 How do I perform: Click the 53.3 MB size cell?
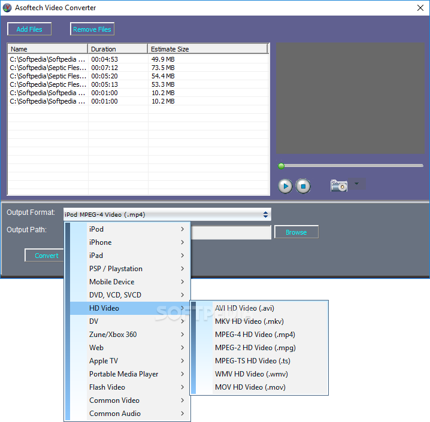click(x=163, y=84)
